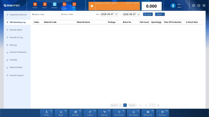Image resolution: width=209 pixels, height=117 pixels.
Task: Go to the previous page arrow
Action: click(x=121, y=105)
